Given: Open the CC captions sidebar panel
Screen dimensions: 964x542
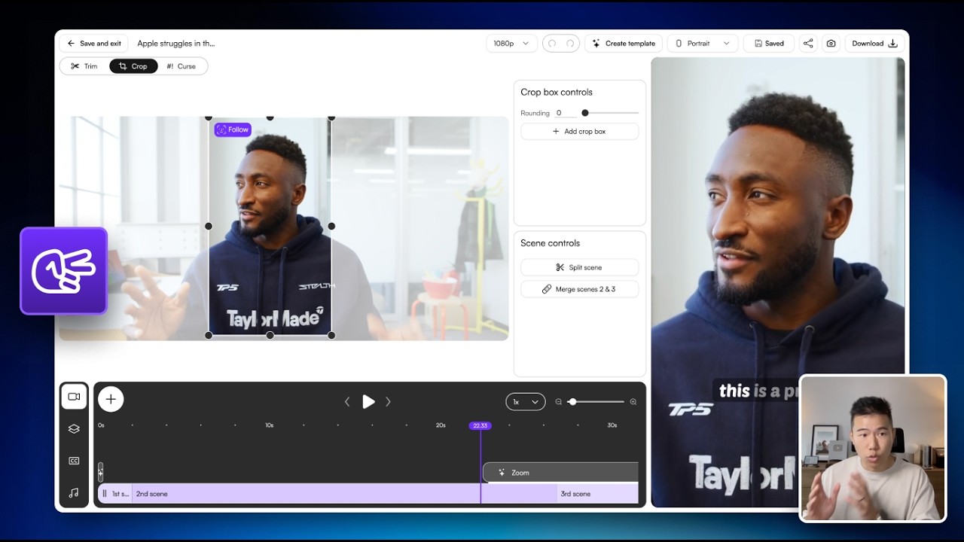Looking at the screenshot, I should point(74,461).
